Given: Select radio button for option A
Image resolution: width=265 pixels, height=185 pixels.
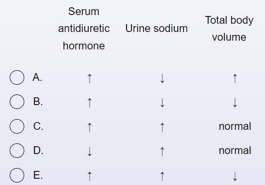Looking at the screenshot, I should (17, 77).
